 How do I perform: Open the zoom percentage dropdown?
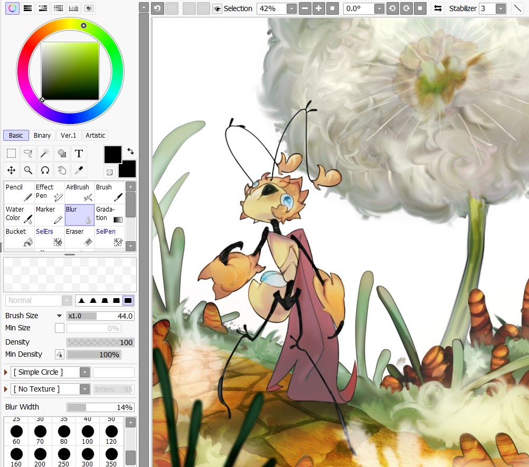pos(291,8)
